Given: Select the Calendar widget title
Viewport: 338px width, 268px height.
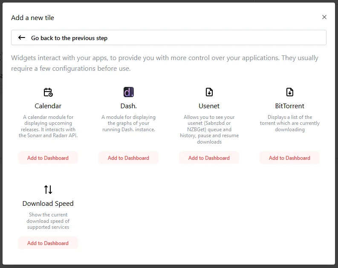Looking at the screenshot, I should pyautogui.click(x=48, y=106).
